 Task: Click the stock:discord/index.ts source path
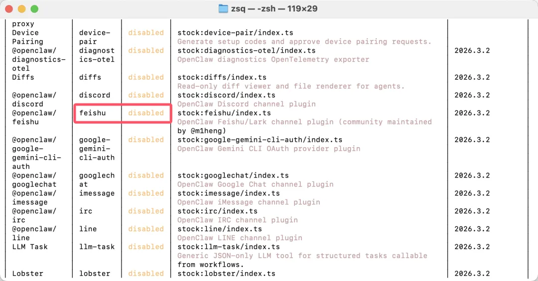(226, 95)
